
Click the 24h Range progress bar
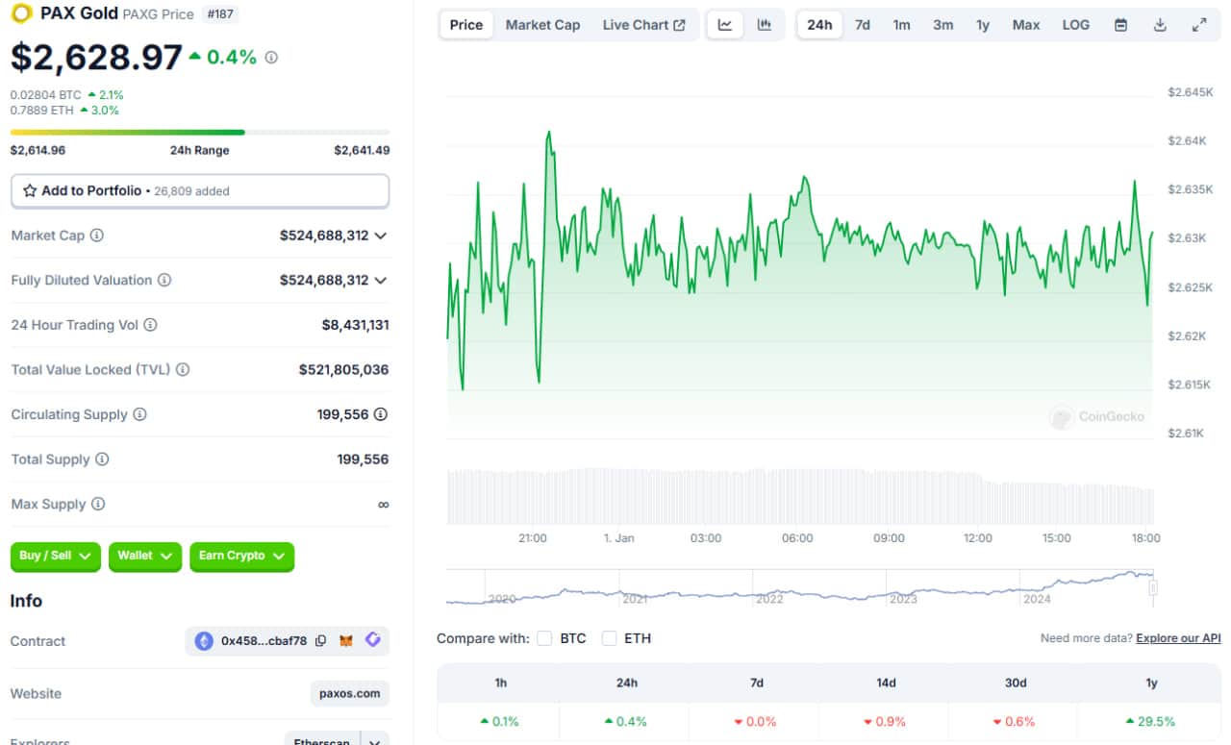click(x=200, y=133)
